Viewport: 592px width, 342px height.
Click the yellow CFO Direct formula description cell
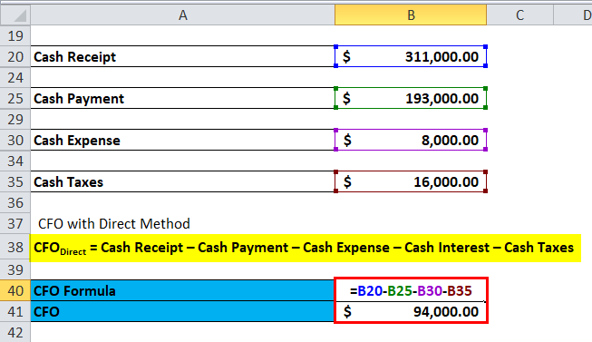pyautogui.click(x=306, y=248)
